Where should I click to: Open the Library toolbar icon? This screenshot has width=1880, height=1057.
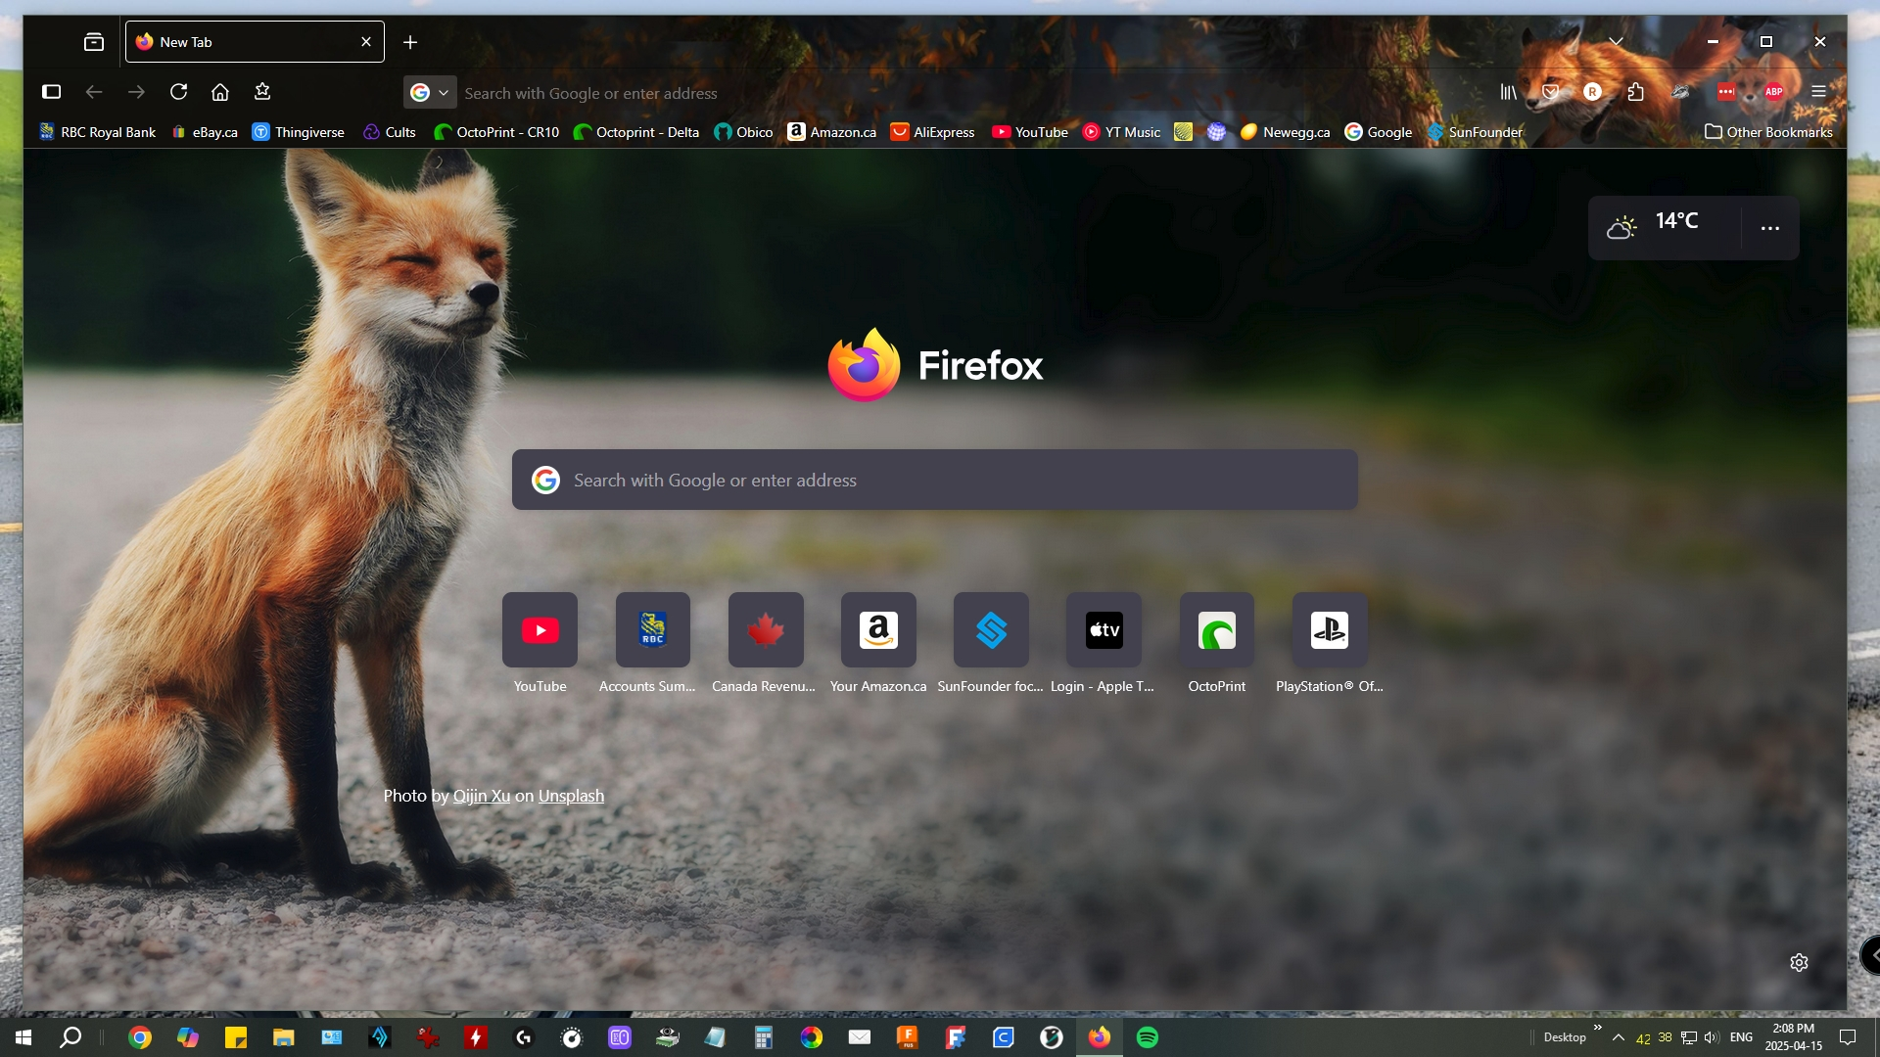tap(1508, 92)
